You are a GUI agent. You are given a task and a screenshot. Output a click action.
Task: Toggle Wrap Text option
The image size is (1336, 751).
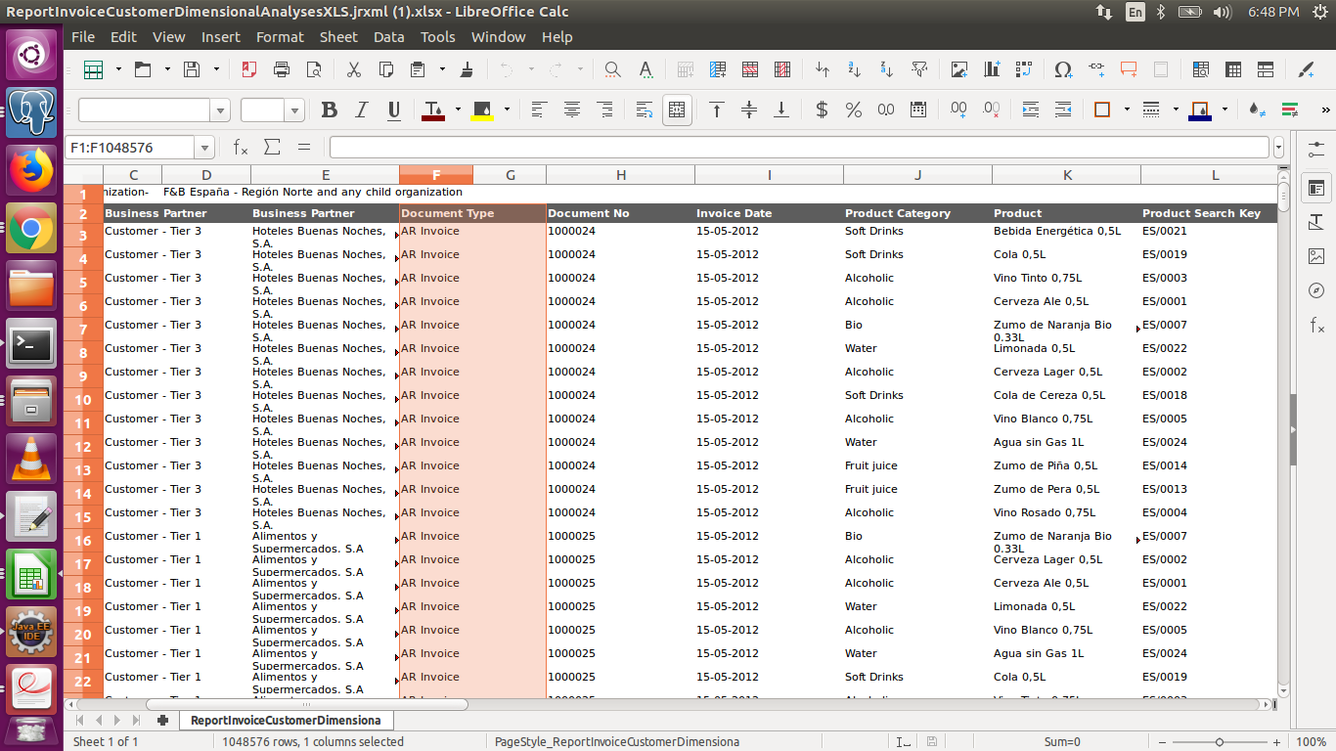point(644,110)
